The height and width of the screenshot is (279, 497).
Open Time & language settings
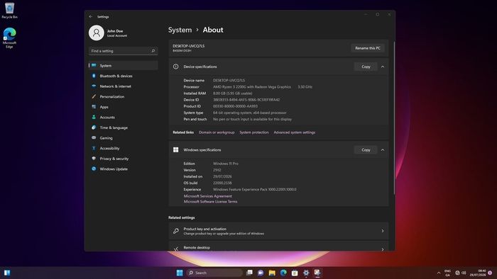pos(123,127)
